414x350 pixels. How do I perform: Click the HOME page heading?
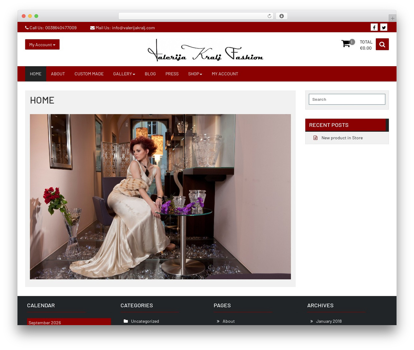coord(42,100)
